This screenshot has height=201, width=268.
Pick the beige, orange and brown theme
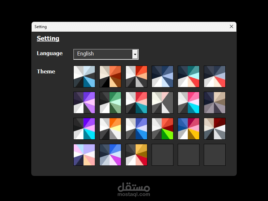pyautogui.click(x=110, y=76)
